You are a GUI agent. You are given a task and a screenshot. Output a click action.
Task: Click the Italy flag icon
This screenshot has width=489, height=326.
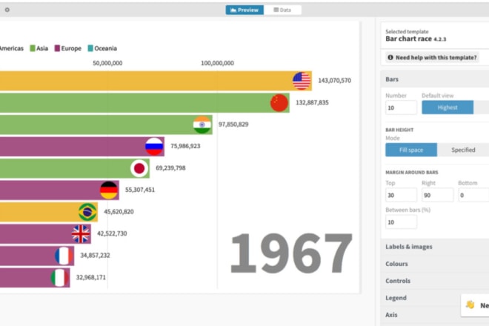click(x=60, y=277)
